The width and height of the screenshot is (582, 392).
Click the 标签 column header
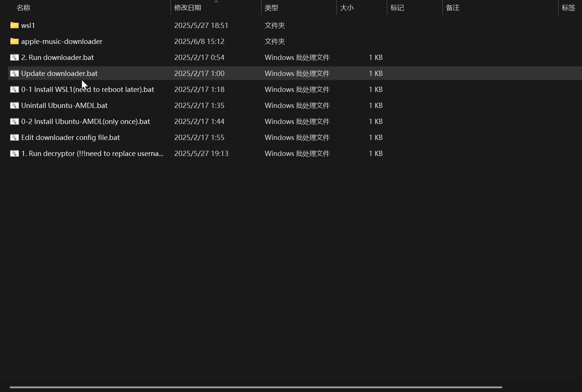569,8
